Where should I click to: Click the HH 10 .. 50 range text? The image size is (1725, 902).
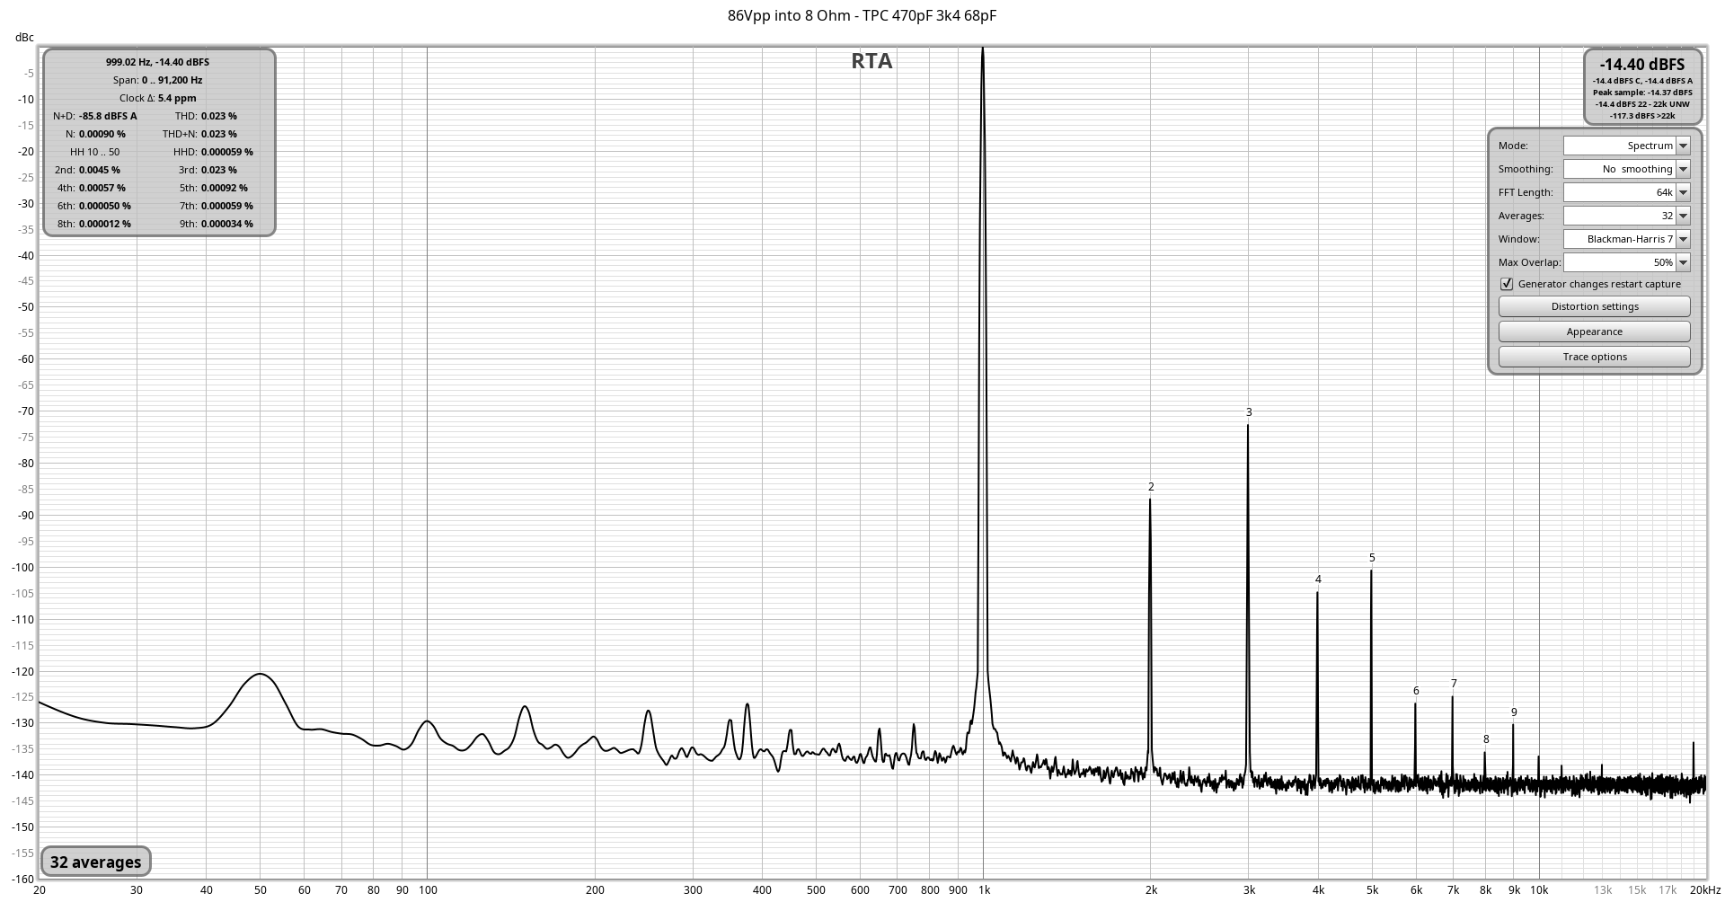(x=94, y=152)
